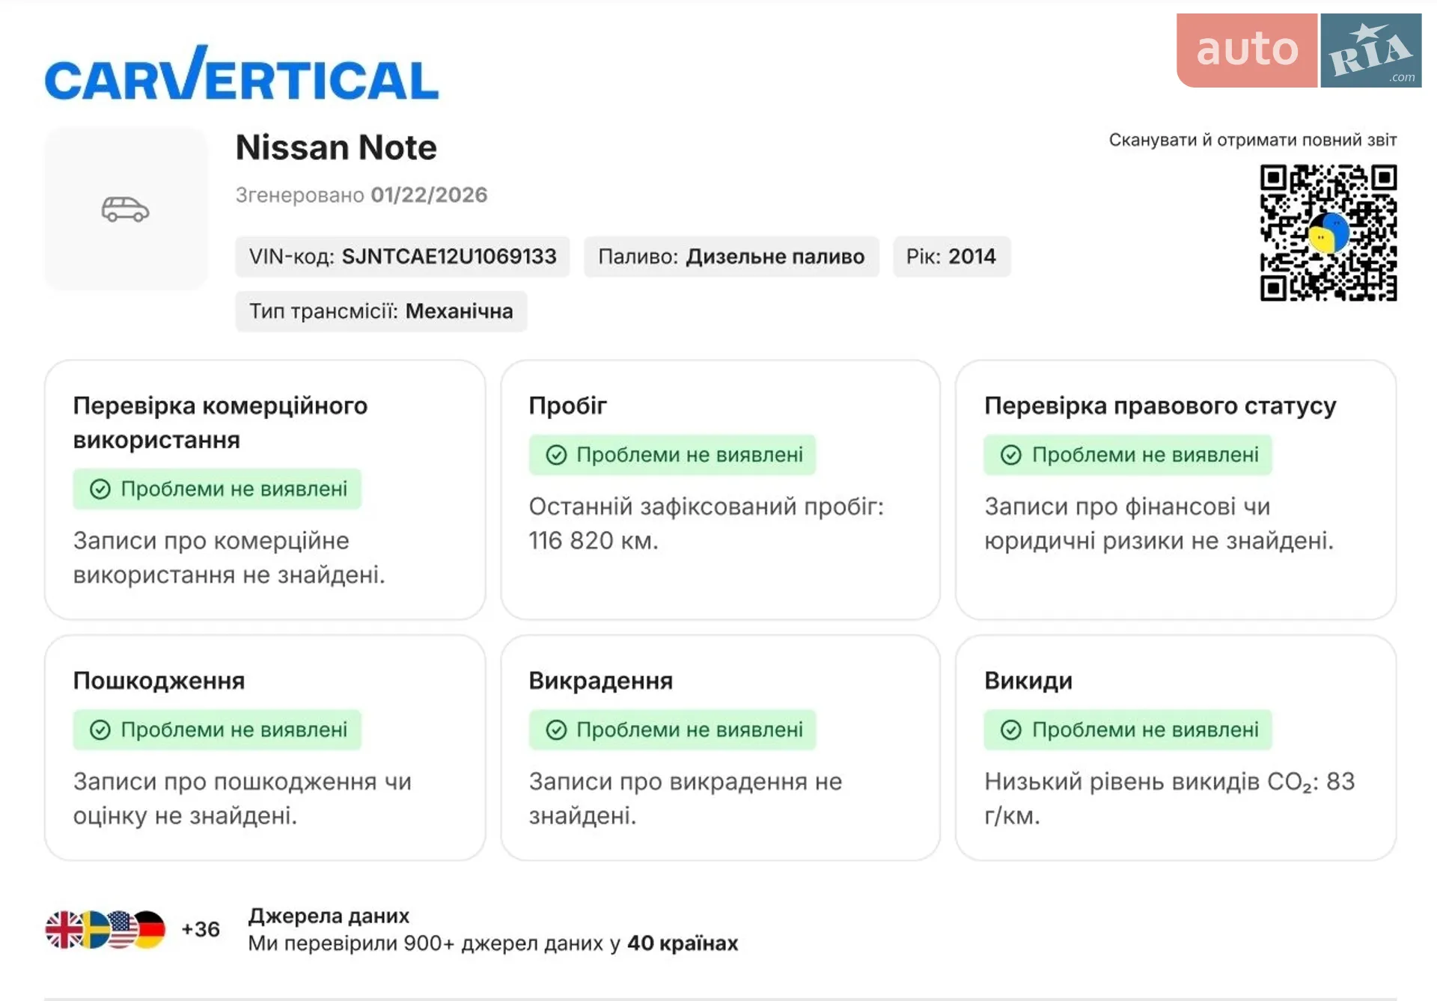Viewport: 1437px width, 1001px height.
Task: Click the Рік: 2014 chip
Action: pyautogui.click(x=951, y=257)
